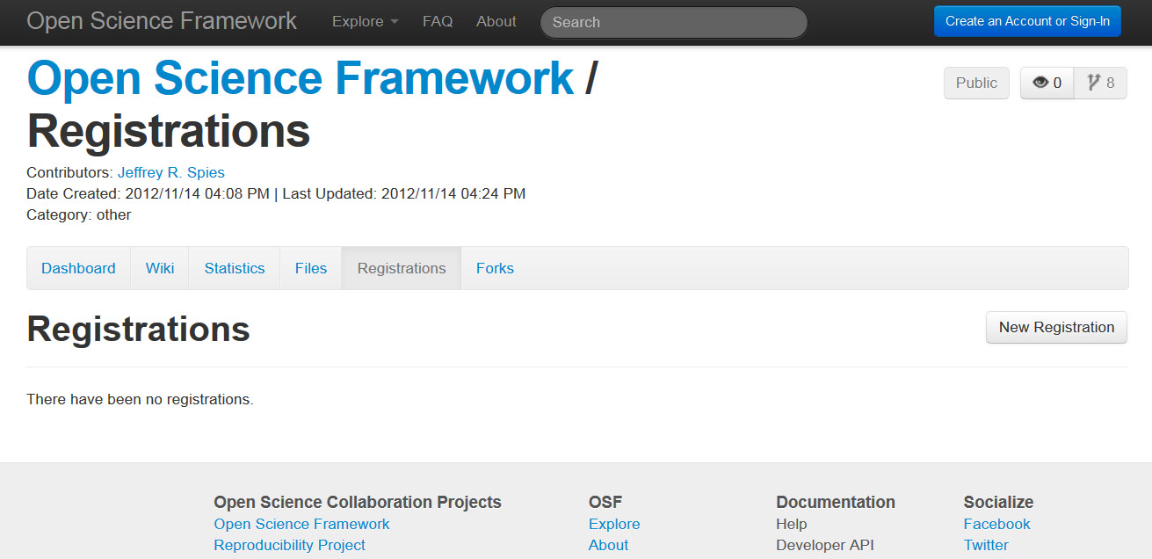The width and height of the screenshot is (1152, 559).
Task: Click 'There have been no registrations.' text
Action: click(x=140, y=399)
